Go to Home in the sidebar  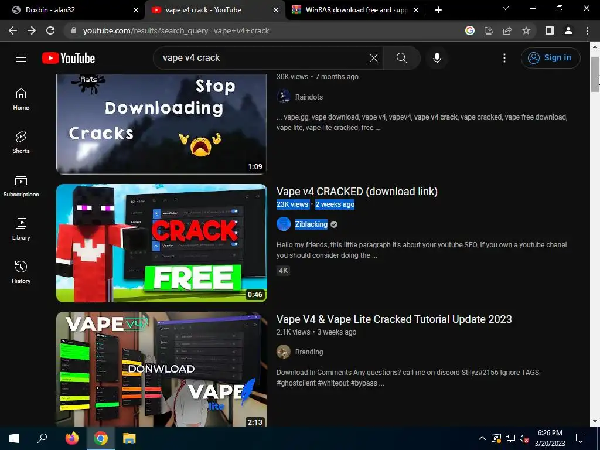[21, 99]
